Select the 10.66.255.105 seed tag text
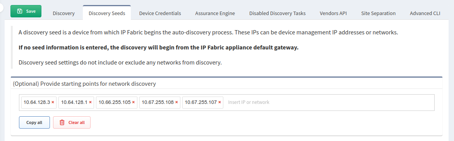 (115, 102)
